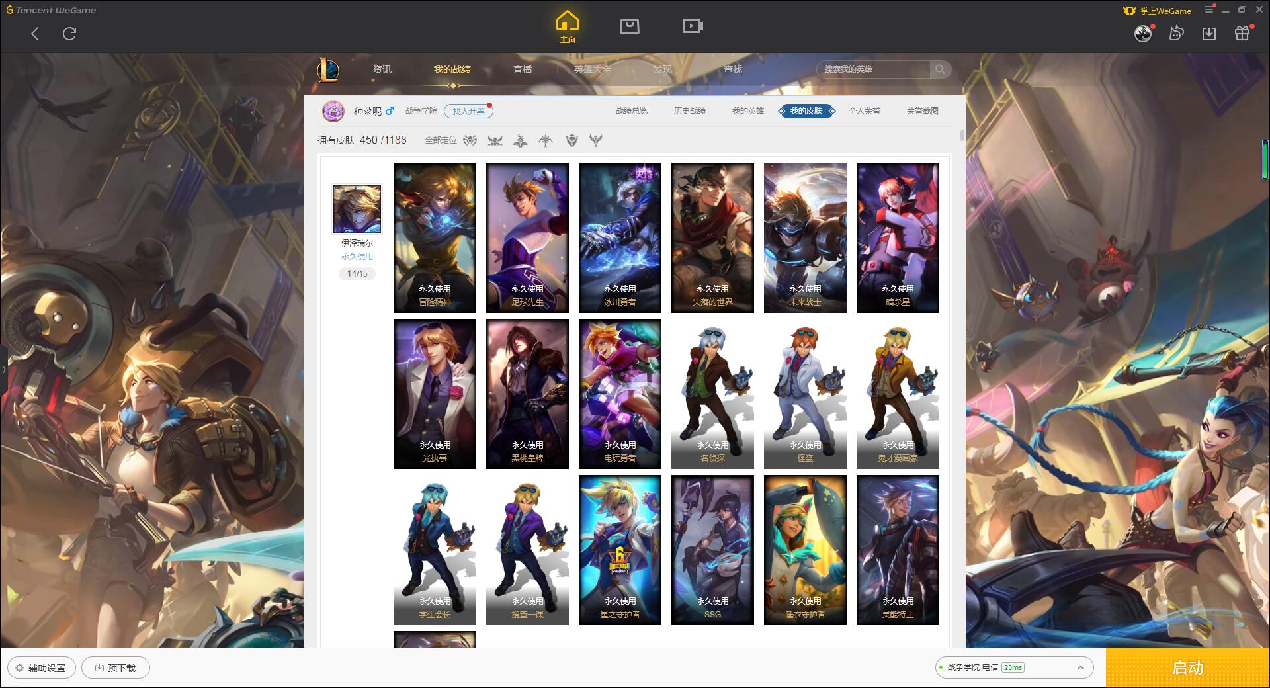Open 黑桃皇牌 skin card
The image size is (1270, 688).
tap(527, 394)
